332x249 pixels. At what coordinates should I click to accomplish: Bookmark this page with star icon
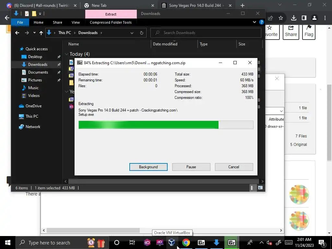[x=281, y=18]
